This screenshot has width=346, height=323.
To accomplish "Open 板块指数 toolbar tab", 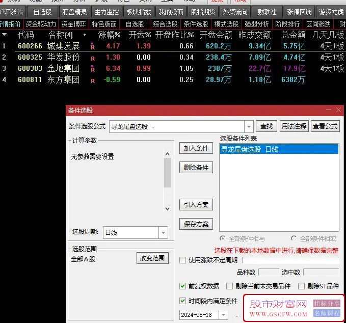I will coord(139,12).
